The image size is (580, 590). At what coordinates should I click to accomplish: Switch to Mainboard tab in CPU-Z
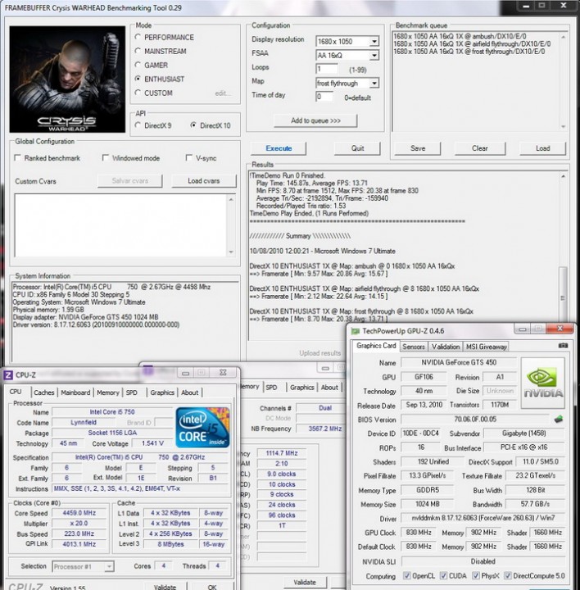pyautogui.click(x=75, y=393)
